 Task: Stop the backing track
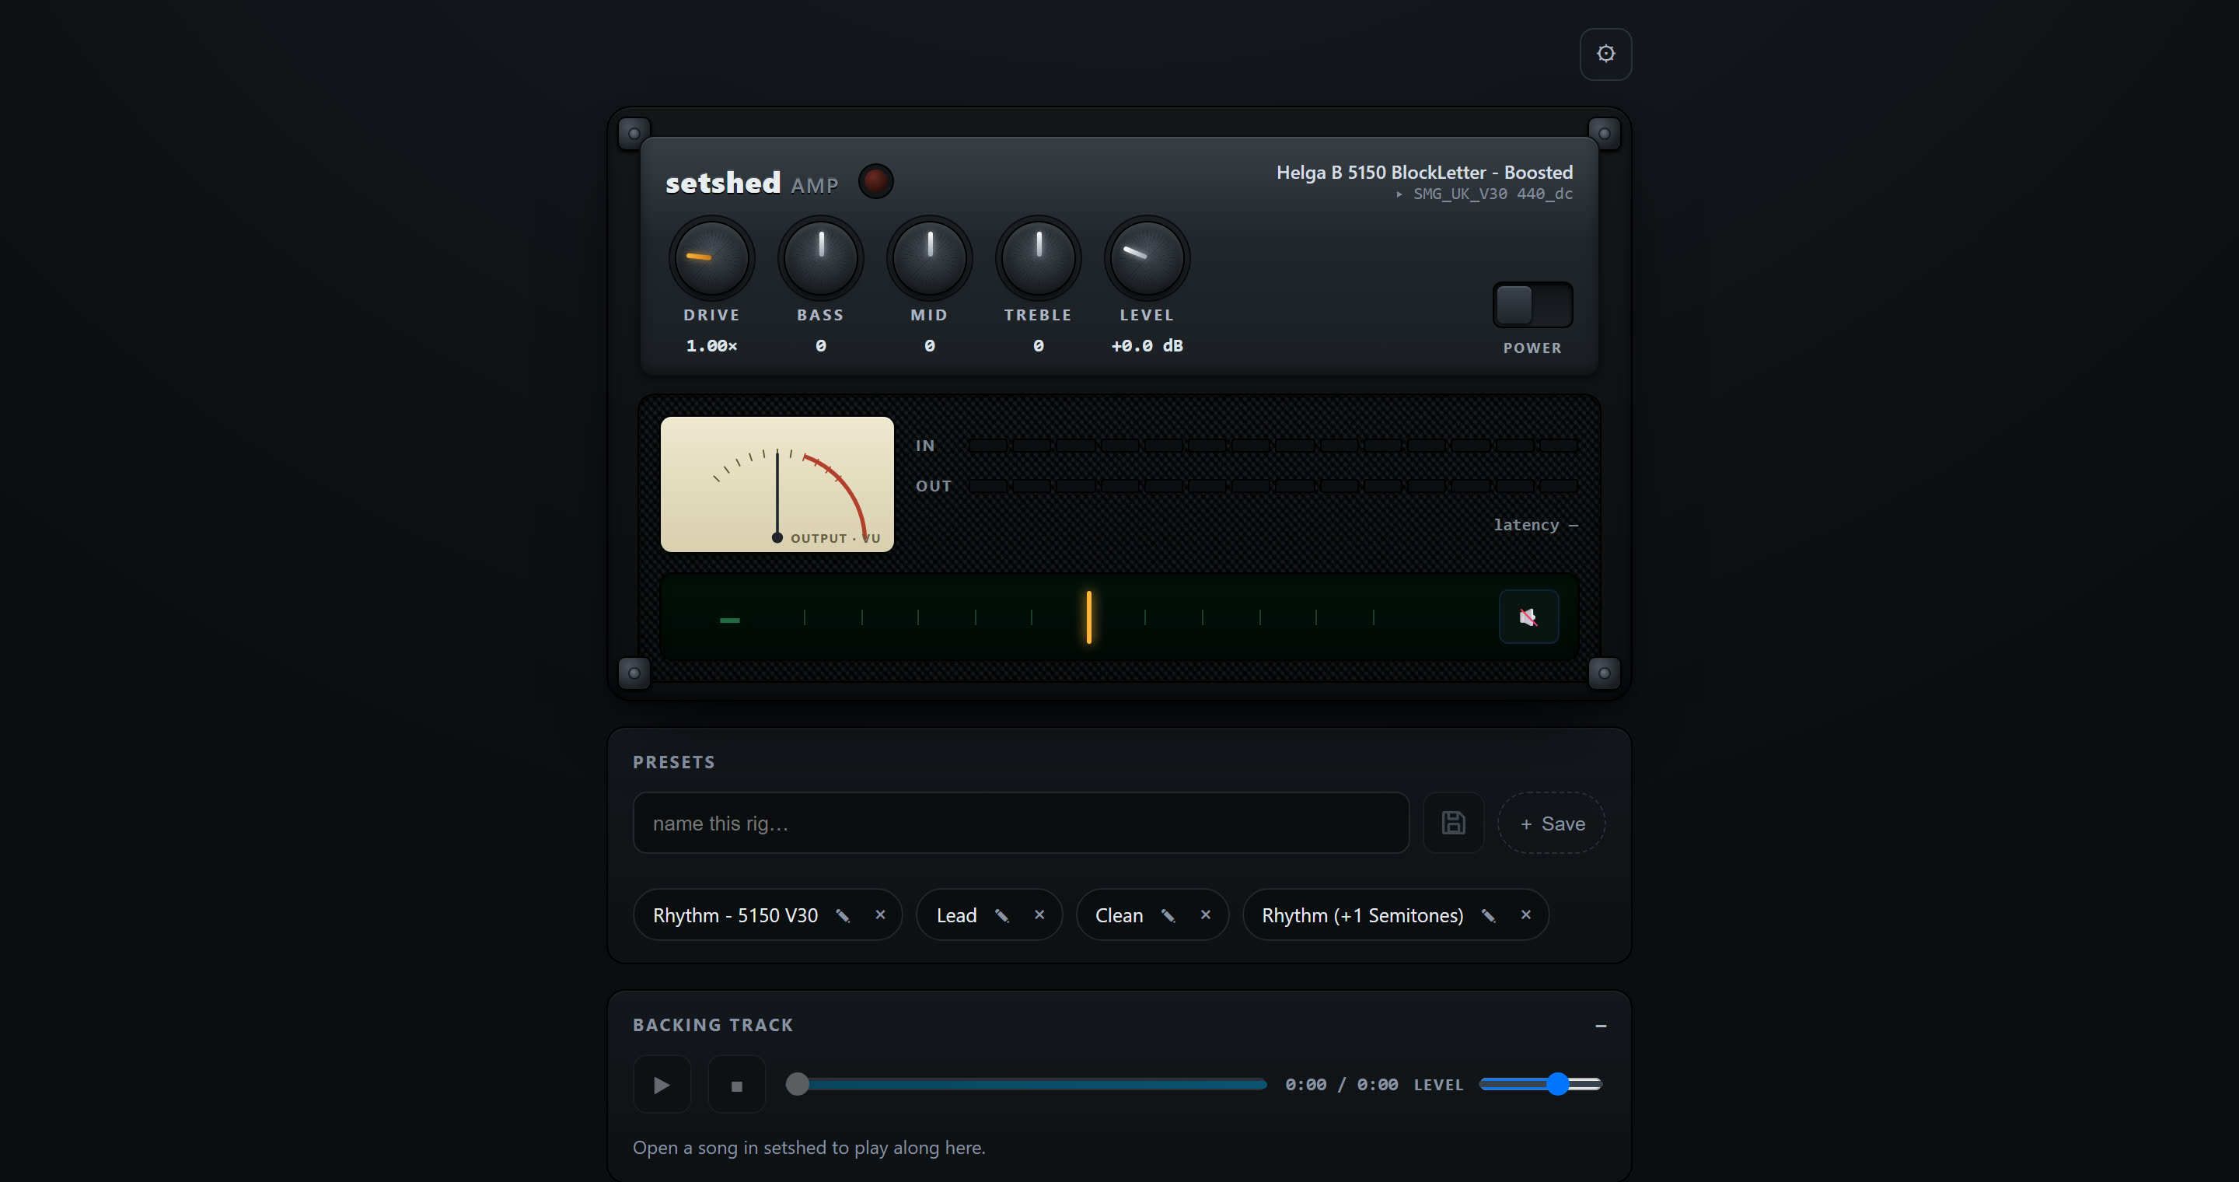pos(736,1085)
